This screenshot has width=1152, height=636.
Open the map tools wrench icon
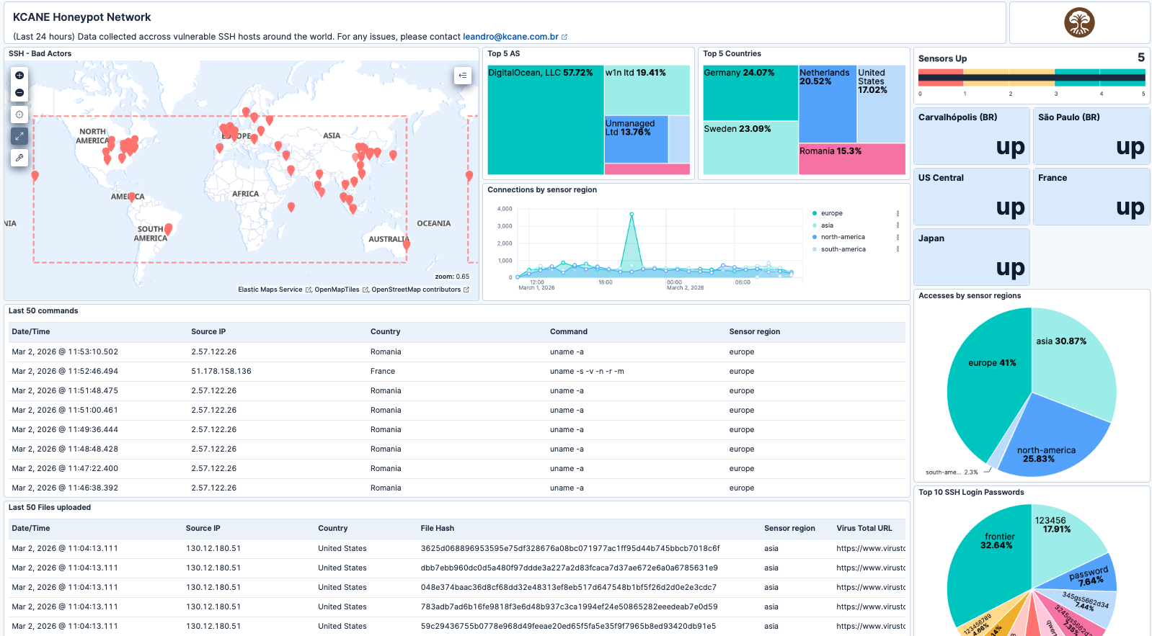point(19,157)
